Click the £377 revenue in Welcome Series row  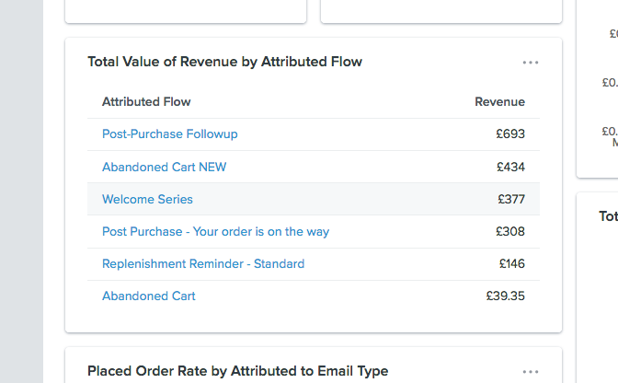tap(509, 199)
